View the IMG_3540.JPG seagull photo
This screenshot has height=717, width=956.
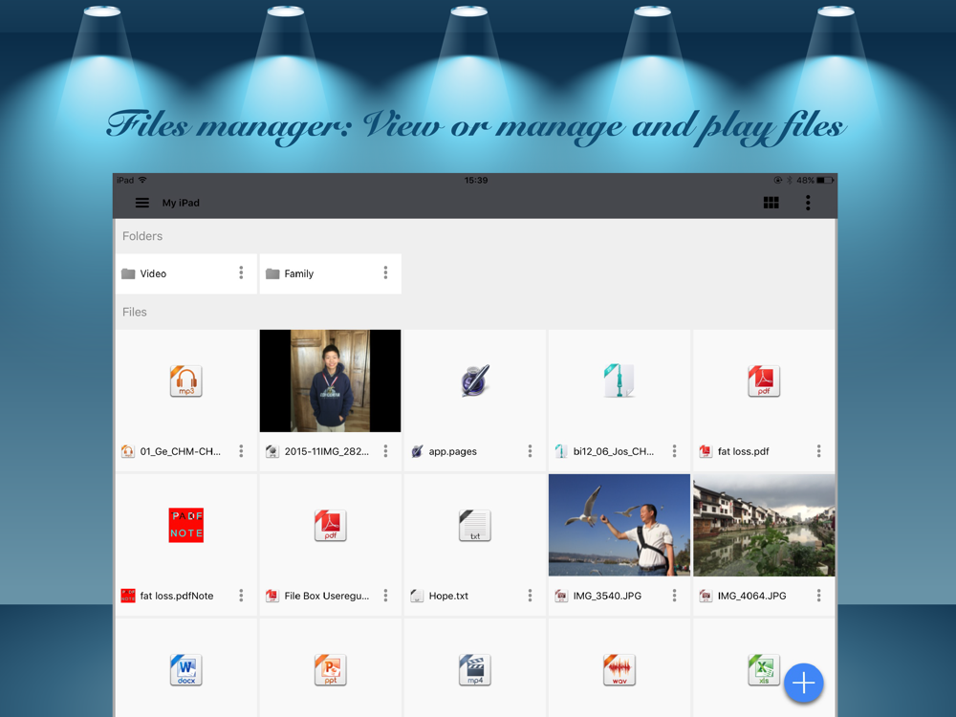pos(619,525)
